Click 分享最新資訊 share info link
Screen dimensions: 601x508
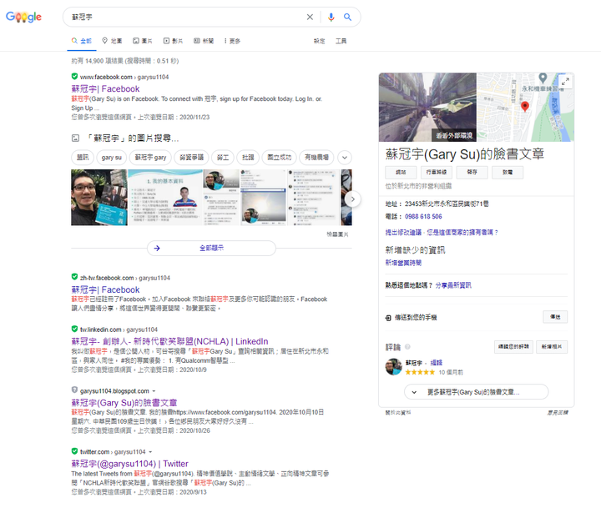[453, 285]
